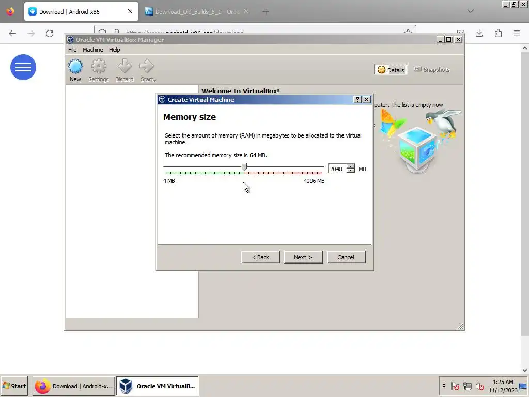Open the Help menu in VirtualBox Manager
The image size is (529, 397).
point(114,50)
